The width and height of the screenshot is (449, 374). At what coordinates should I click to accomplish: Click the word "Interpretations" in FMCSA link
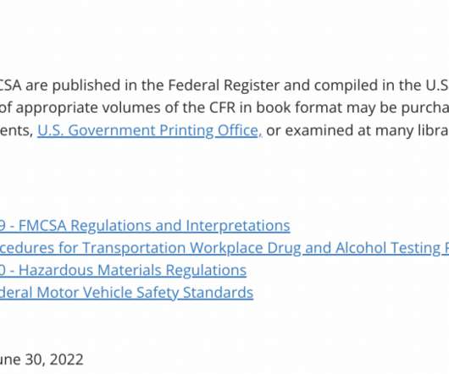click(238, 226)
